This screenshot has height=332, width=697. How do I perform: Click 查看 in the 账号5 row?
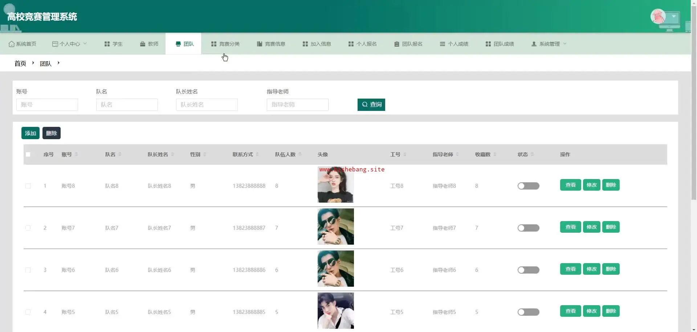(x=571, y=311)
